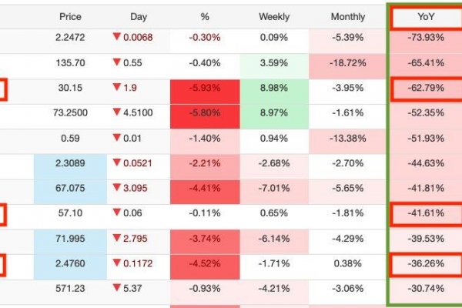
Task: Click the % column header
Action: coord(205,16)
